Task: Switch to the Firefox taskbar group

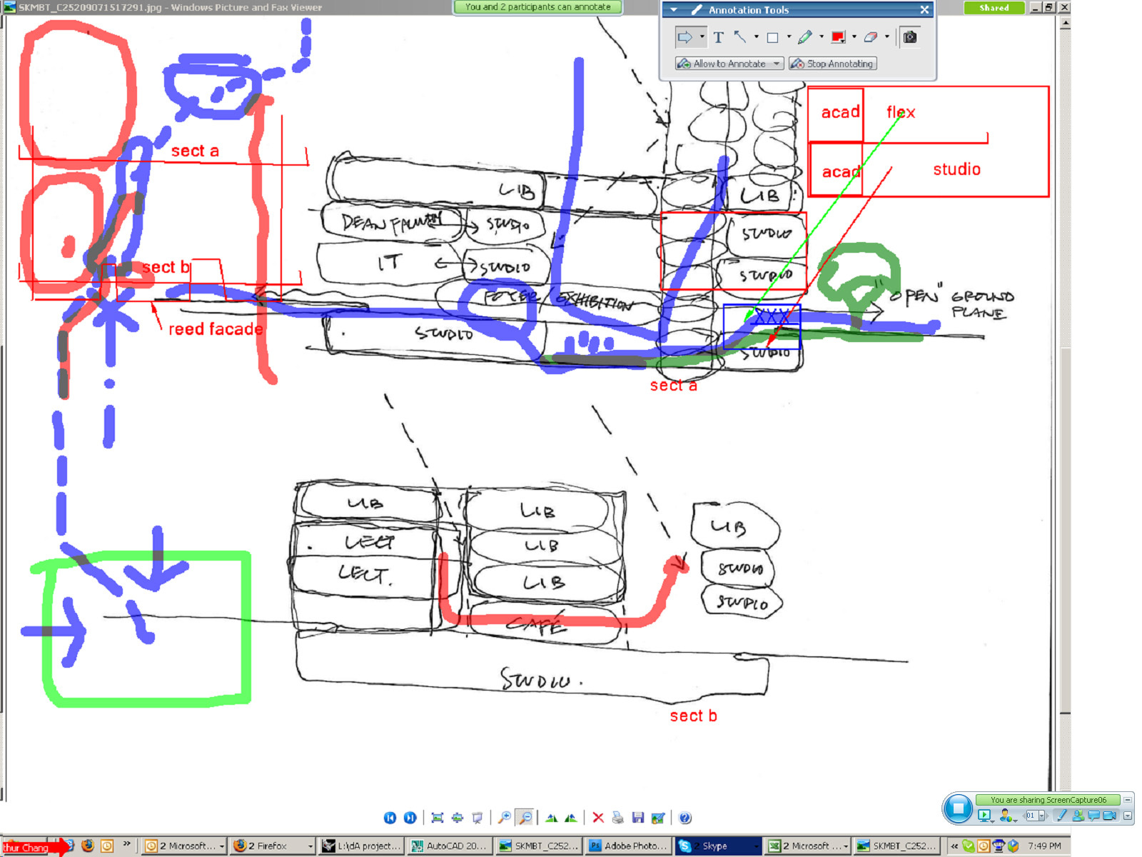Action: click(x=273, y=846)
